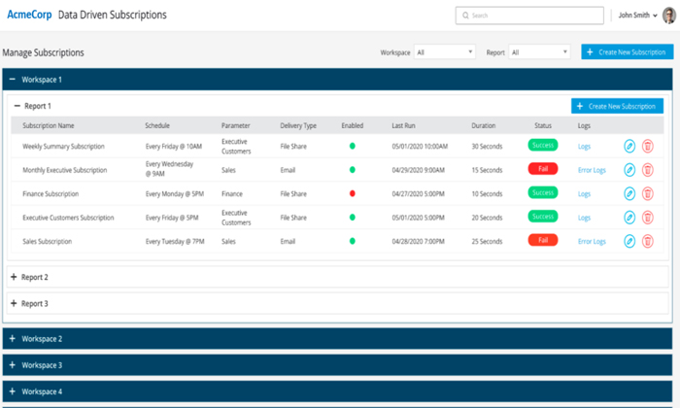Select the Sales Subscription name
This screenshot has width=680, height=408.
click(47, 242)
